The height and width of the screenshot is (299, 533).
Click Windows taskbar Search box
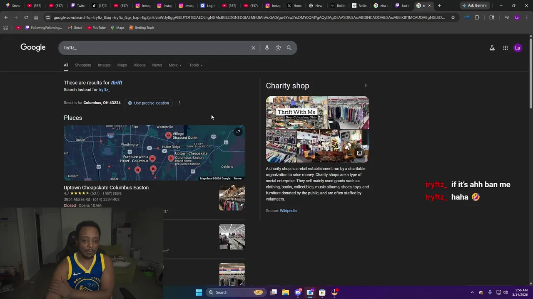pos(236,292)
